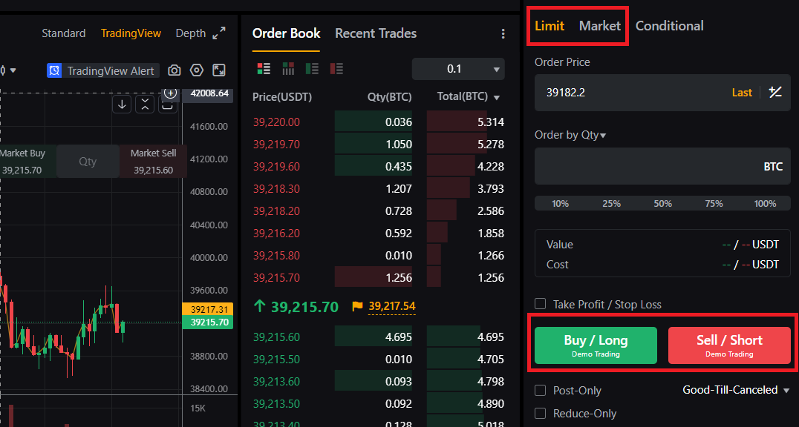Click the Buy / Long button

click(596, 345)
